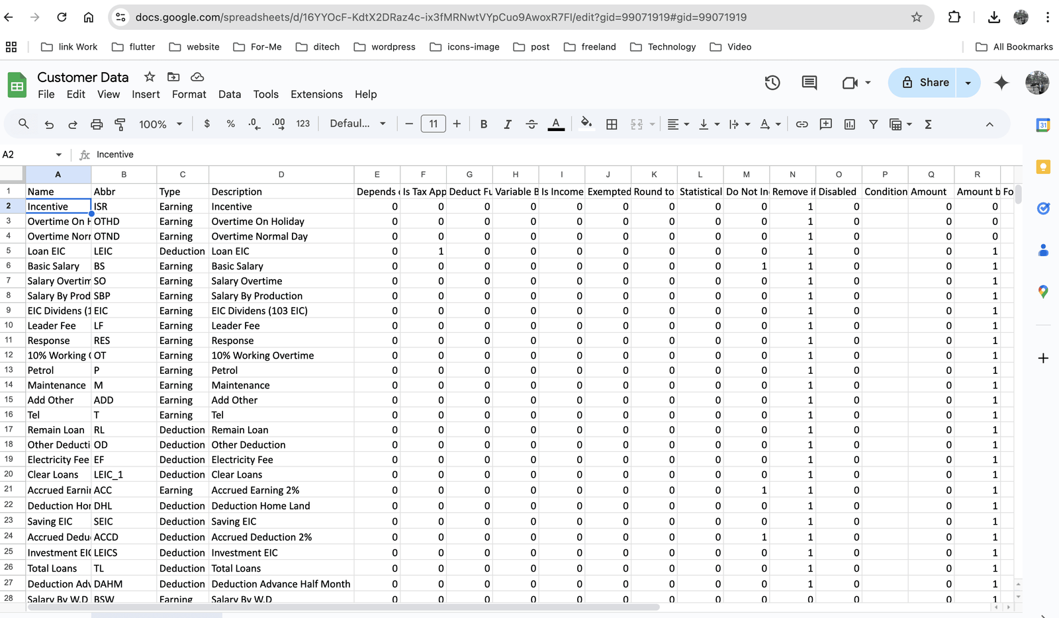Image resolution: width=1059 pixels, height=618 pixels.
Task: Insert a chart from toolbar
Action: tap(850, 124)
